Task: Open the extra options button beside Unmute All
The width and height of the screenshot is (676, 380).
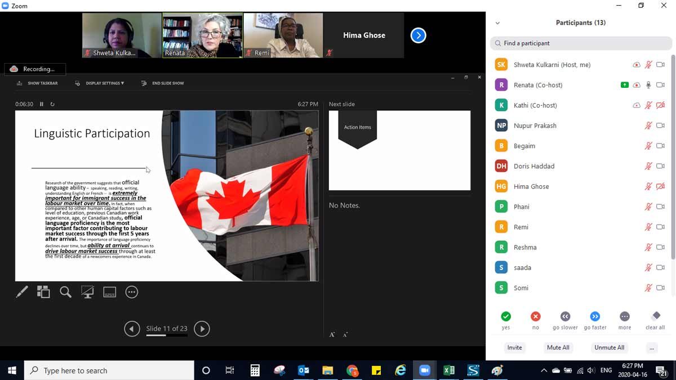Action: 652,347
